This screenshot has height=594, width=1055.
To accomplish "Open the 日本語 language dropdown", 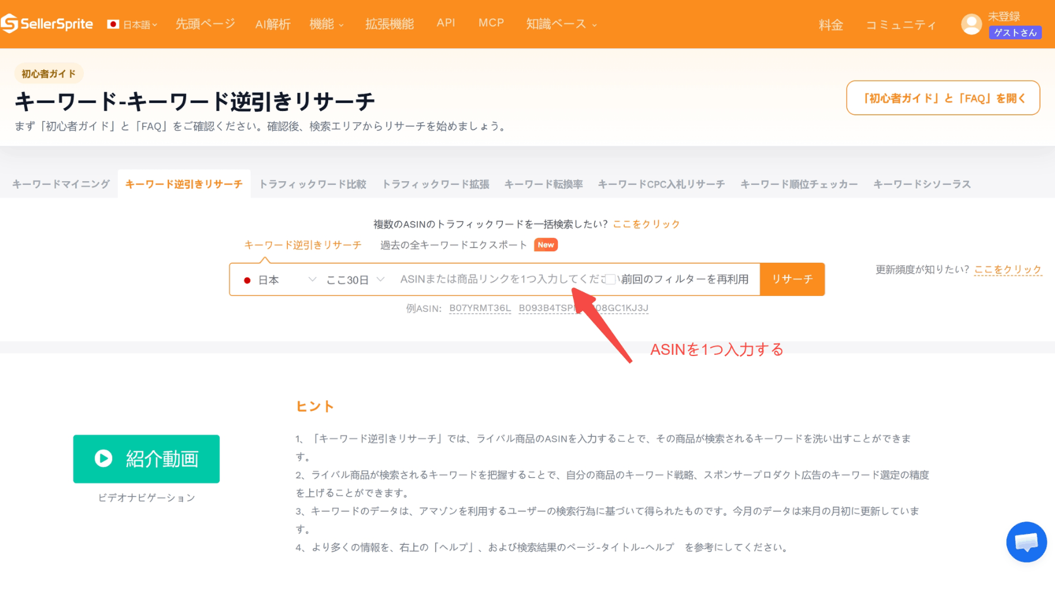I will (x=133, y=25).
